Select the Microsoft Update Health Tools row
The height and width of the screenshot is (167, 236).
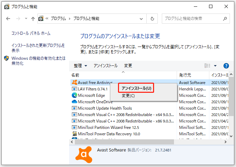[x=149, y=108]
